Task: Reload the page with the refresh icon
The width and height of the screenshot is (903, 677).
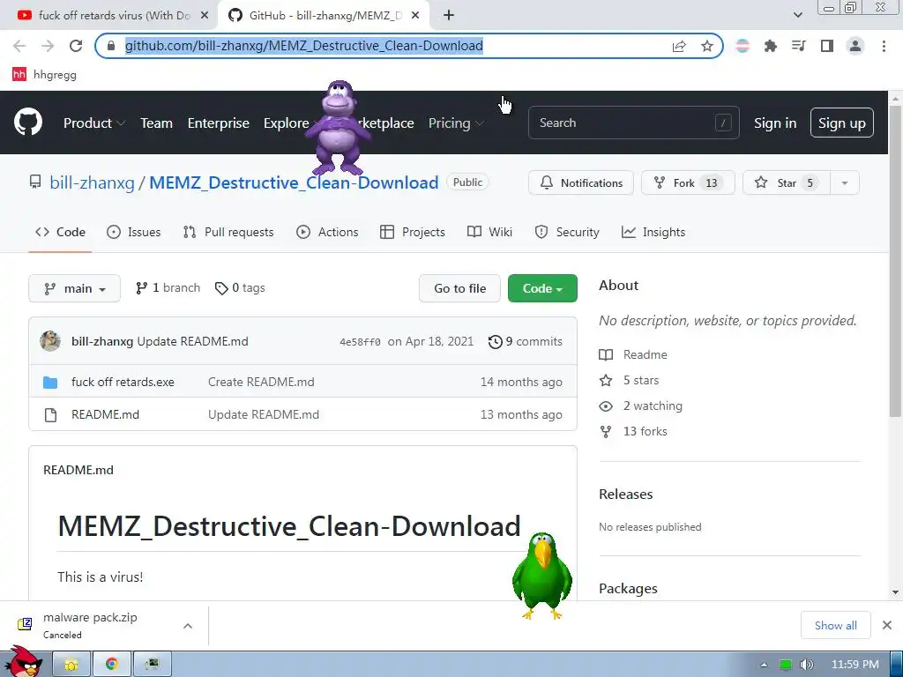Action: pos(76,46)
